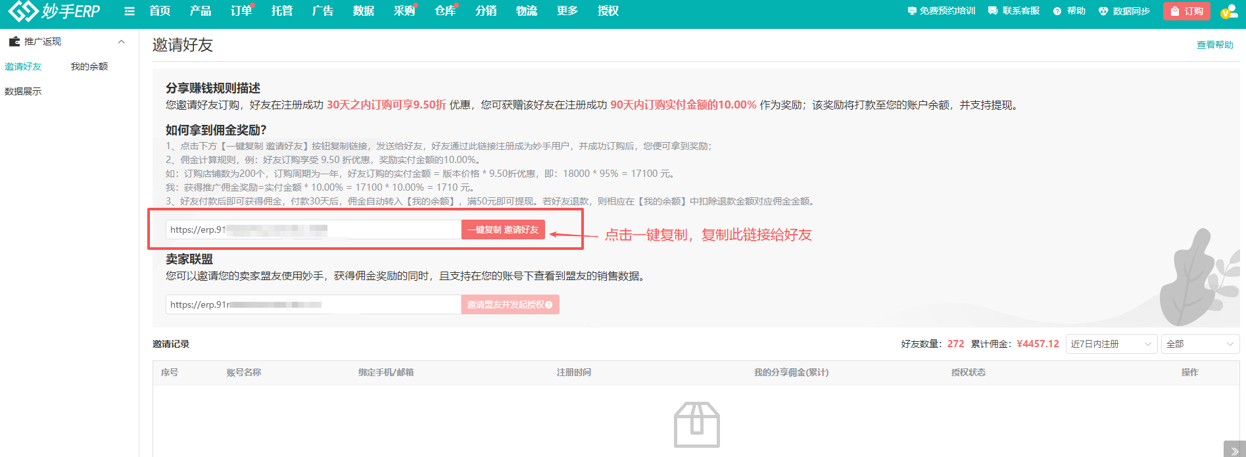This screenshot has height=457, width=1246.
Task: Click the invite link input field
Action: pos(314,229)
